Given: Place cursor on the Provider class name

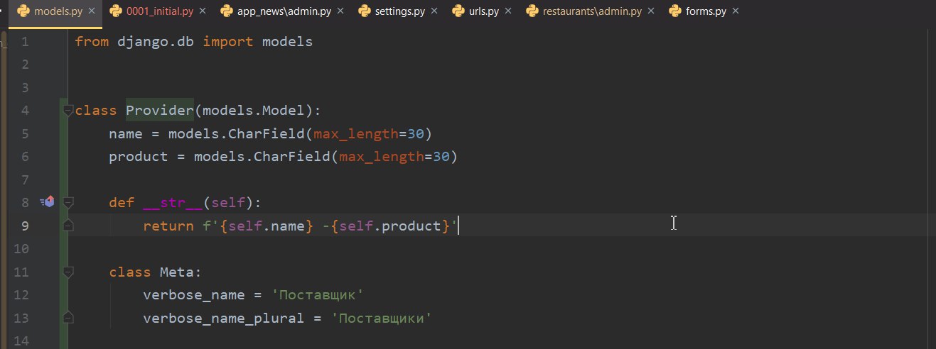Looking at the screenshot, I should tap(160, 111).
